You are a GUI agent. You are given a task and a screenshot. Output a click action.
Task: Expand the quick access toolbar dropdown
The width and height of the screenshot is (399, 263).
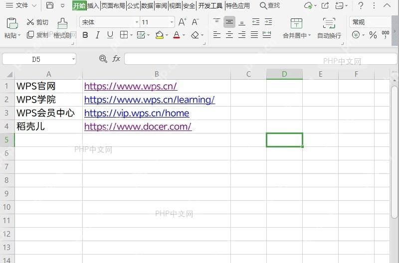coord(63,5)
